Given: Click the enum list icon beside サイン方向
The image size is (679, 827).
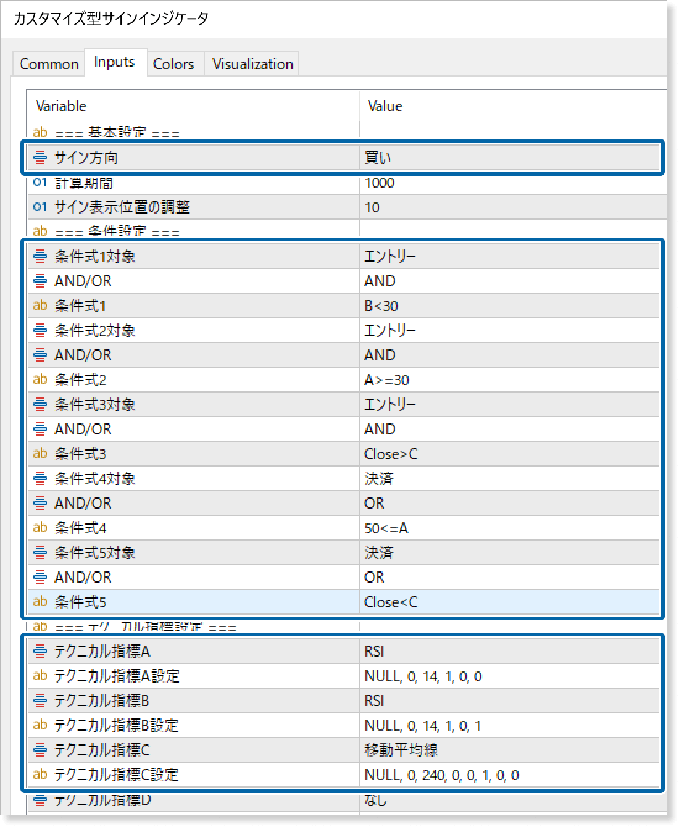Looking at the screenshot, I should pos(40,157).
